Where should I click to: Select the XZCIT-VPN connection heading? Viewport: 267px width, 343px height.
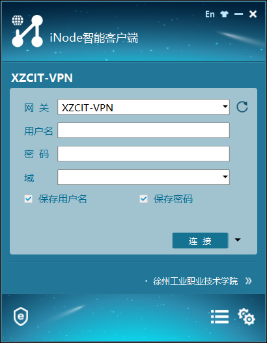click(42, 78)
